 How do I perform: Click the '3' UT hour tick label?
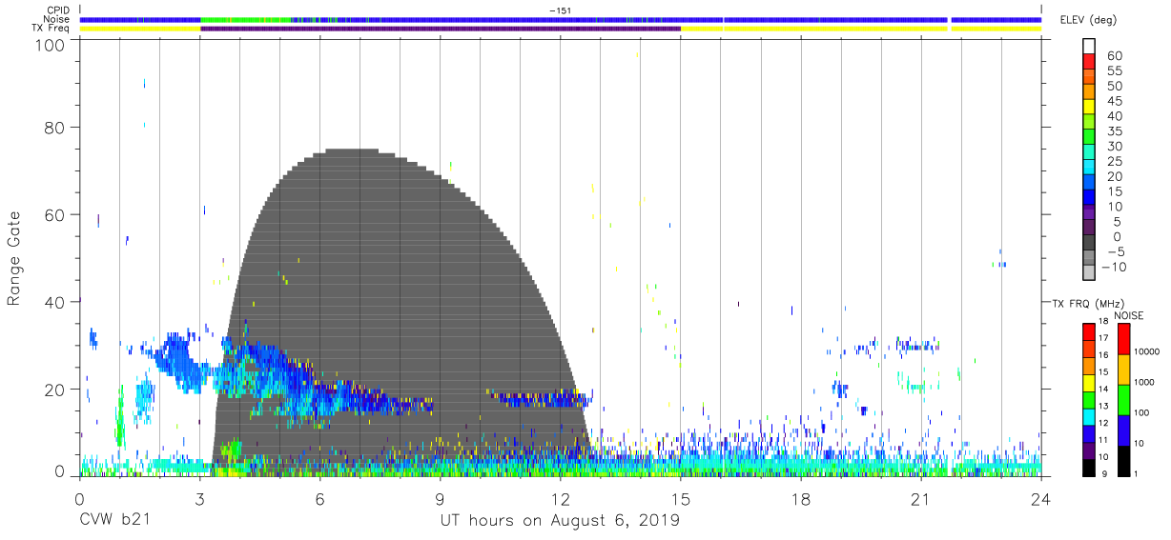coord(199,498)
